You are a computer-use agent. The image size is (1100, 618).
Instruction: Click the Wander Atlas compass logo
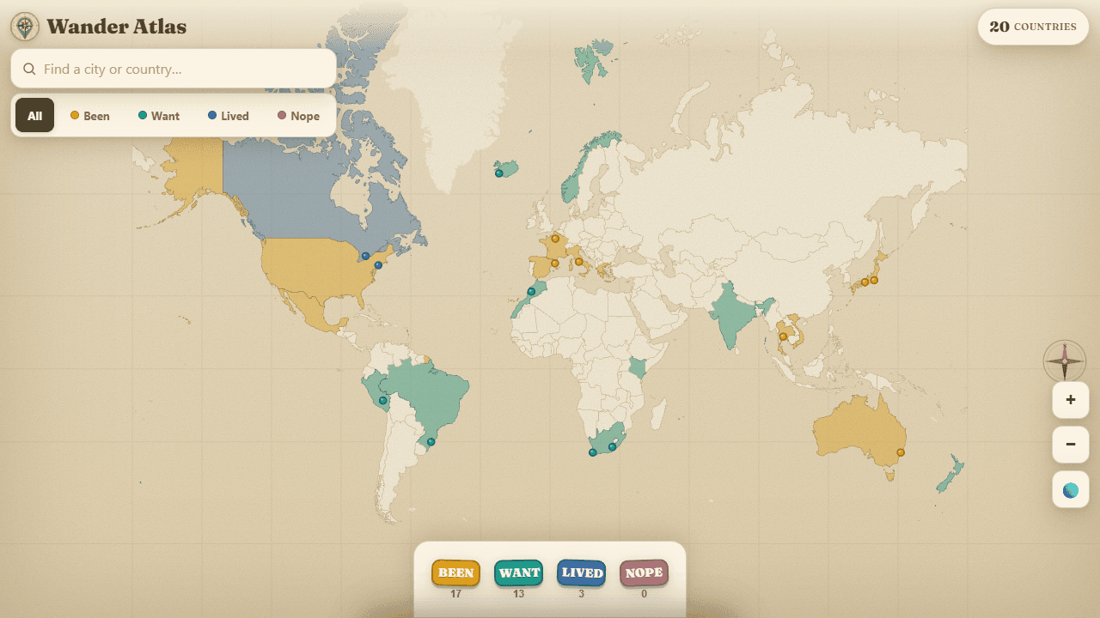(x=25, y=27)
